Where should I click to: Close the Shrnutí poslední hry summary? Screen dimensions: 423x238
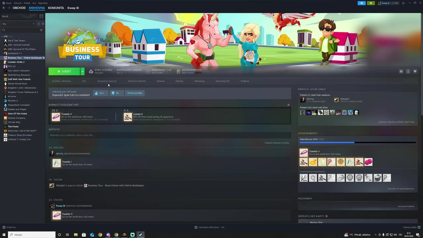pos(288,105)
